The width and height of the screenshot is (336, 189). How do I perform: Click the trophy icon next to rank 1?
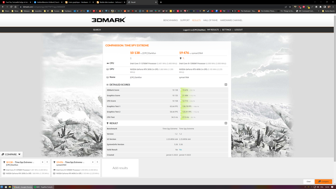[181, 58]
